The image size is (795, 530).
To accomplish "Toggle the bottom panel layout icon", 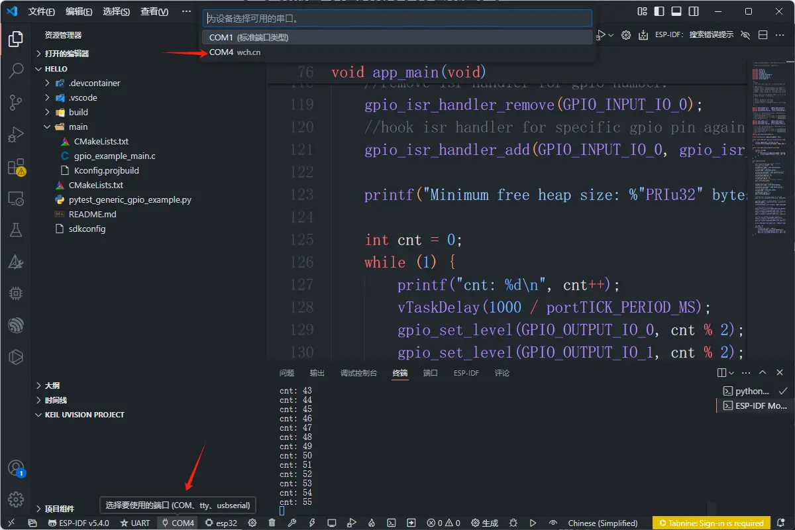I will pos(676,11).
